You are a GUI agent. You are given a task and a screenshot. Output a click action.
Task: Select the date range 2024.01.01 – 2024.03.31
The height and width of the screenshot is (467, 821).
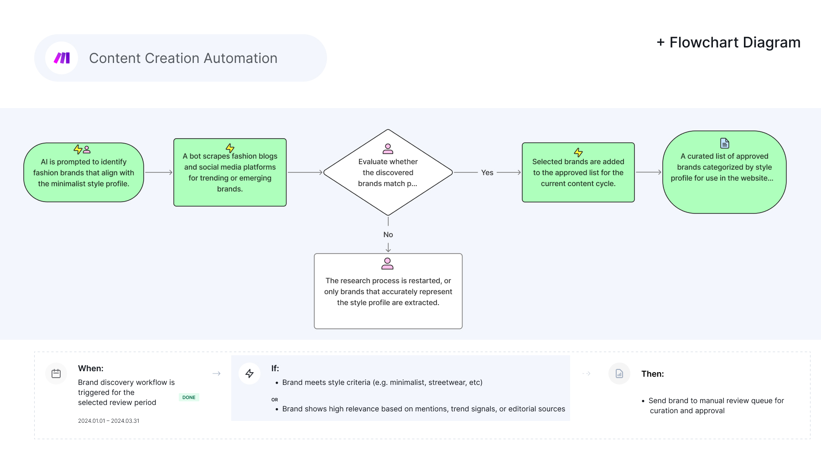[x=109, y=421]
